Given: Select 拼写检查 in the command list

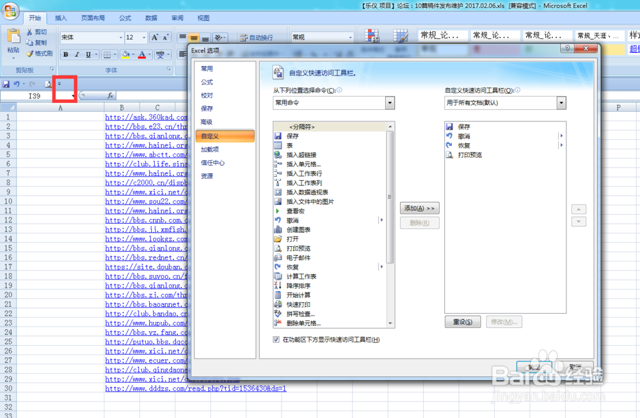Looking at the screenshot, I should (x=330, y=314).
